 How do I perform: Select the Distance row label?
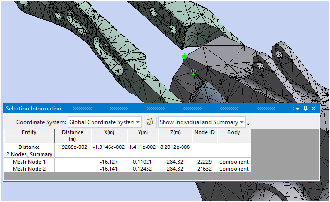pyautogui.click(x=29, y=147)
